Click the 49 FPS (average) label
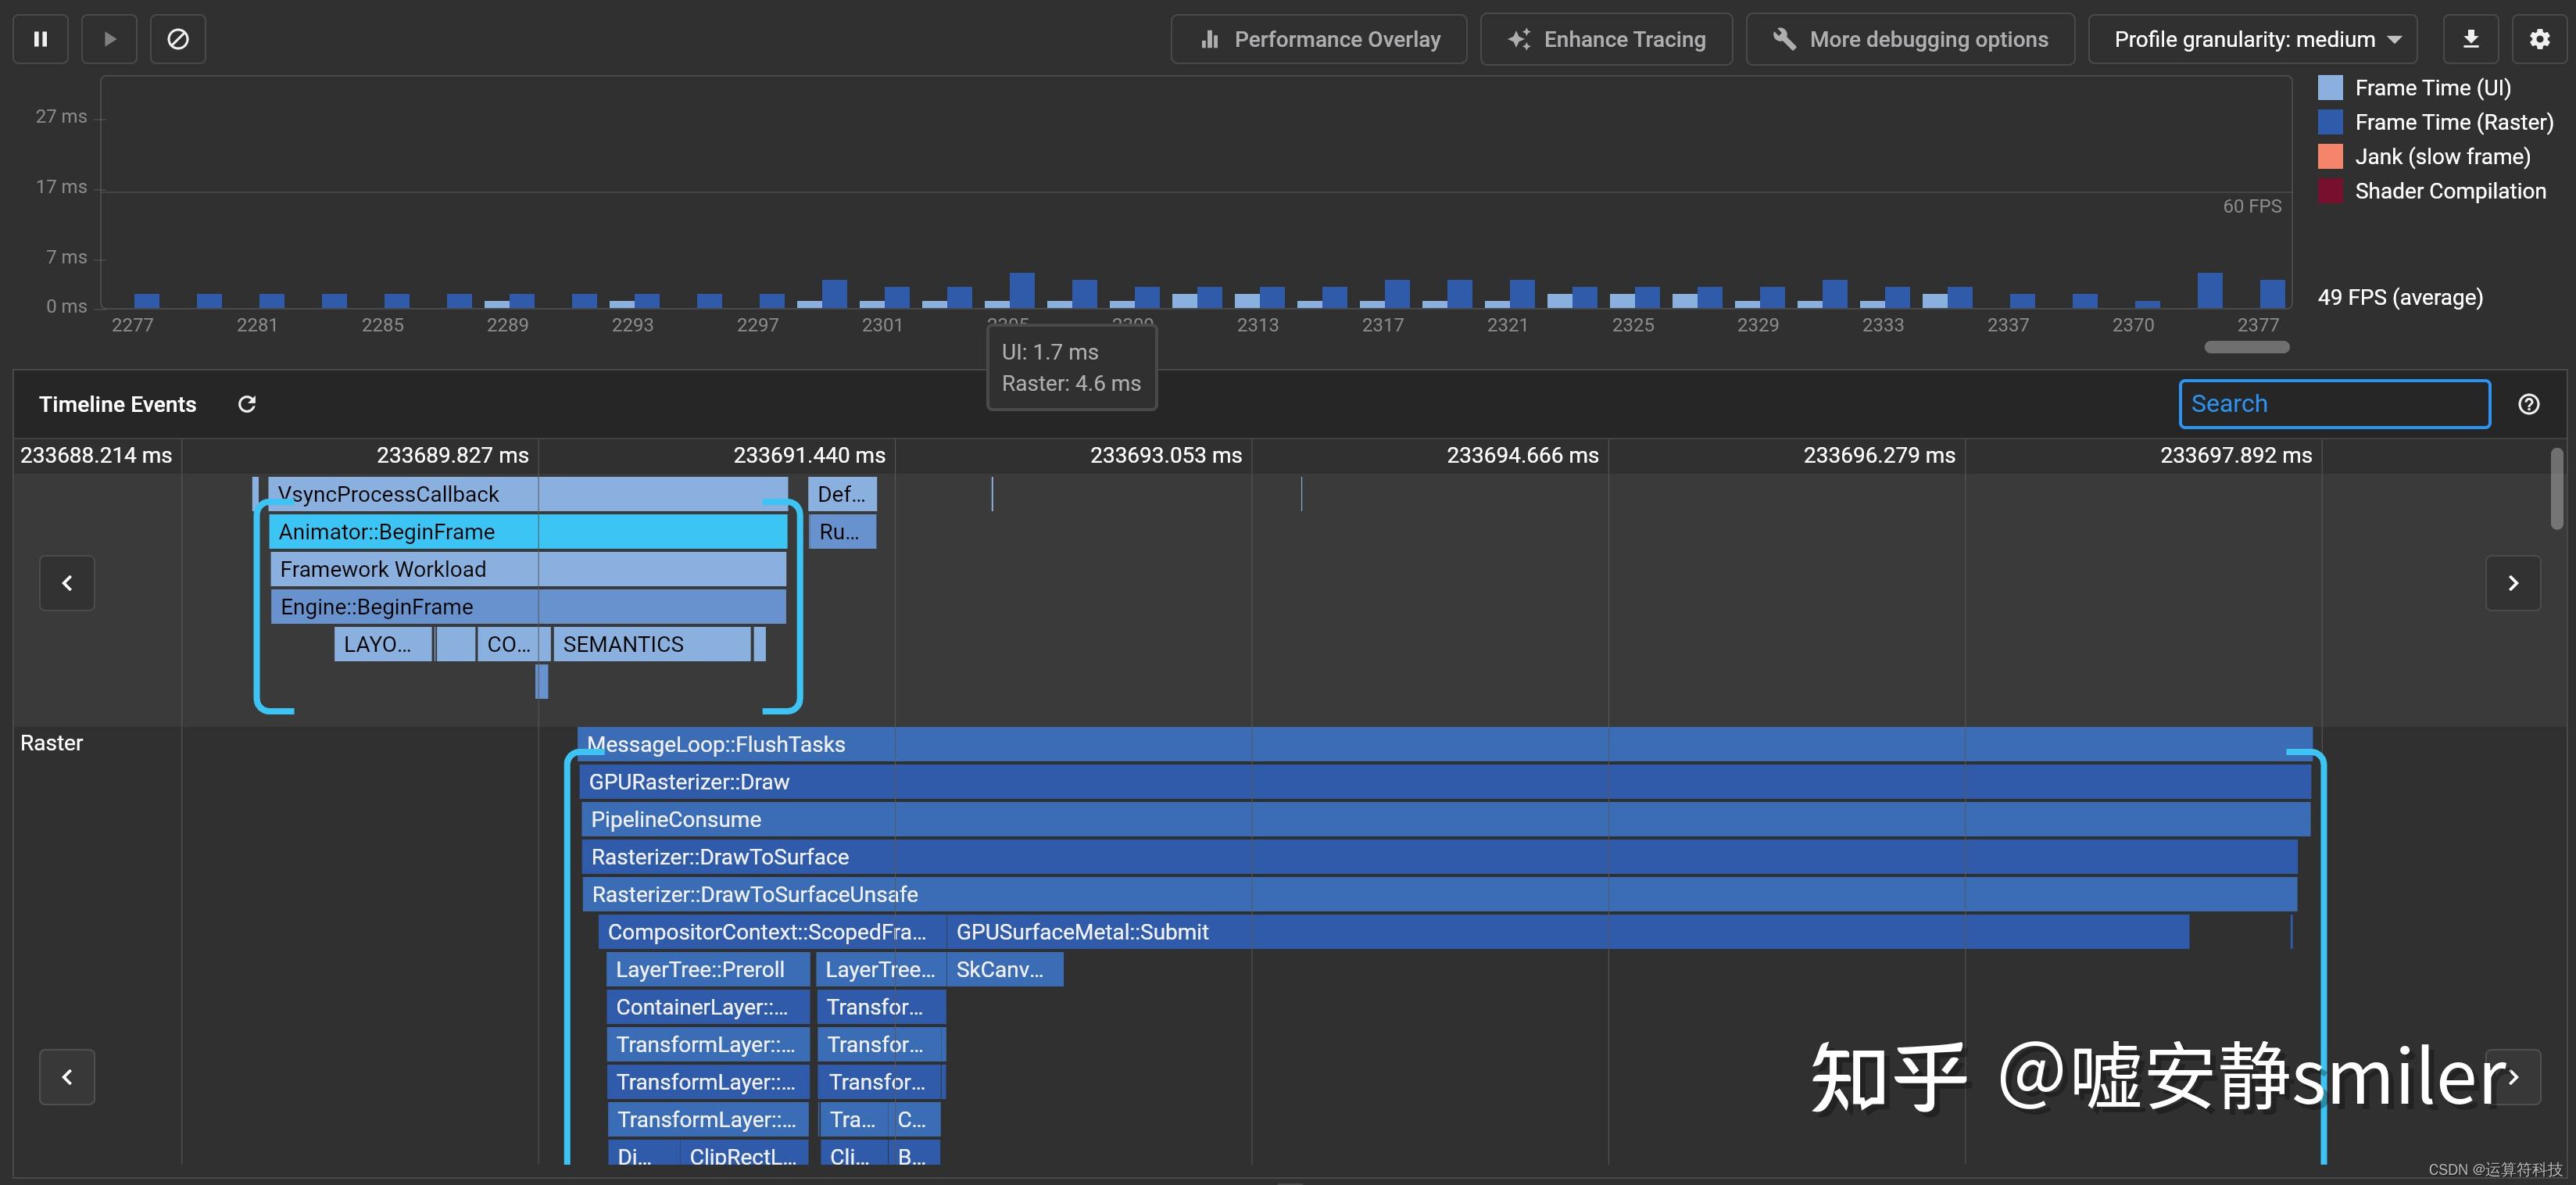 point(2400,297)
